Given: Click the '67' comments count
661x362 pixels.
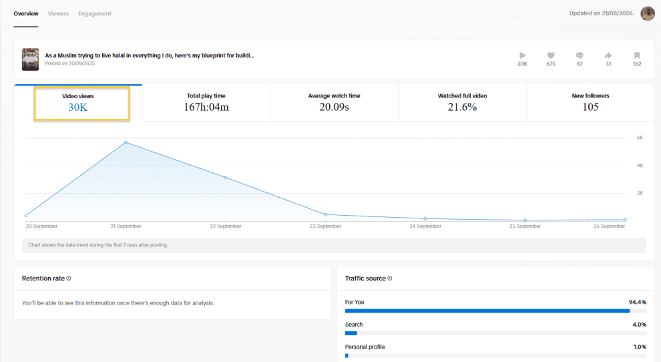Looking at the screenshot, I should click(580, 64).
